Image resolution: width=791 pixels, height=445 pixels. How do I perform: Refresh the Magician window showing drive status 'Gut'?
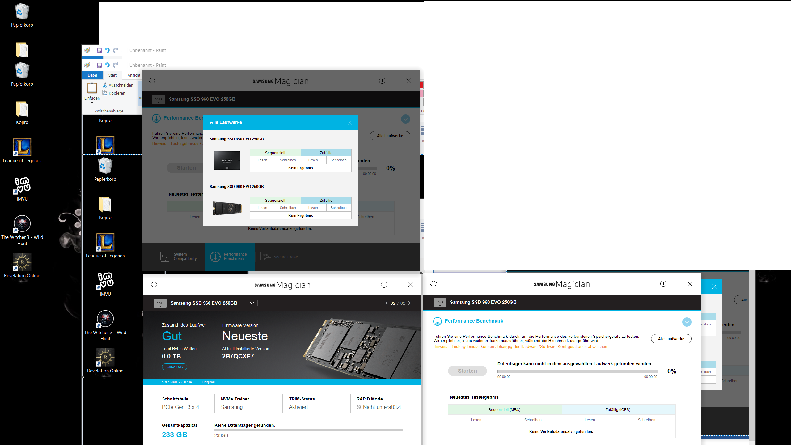tap(154, 285)
